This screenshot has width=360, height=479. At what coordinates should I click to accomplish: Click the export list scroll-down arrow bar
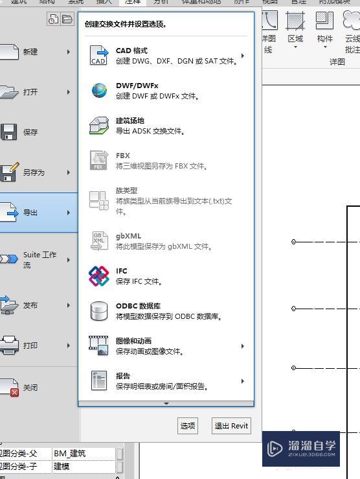(x=166, y=404)
